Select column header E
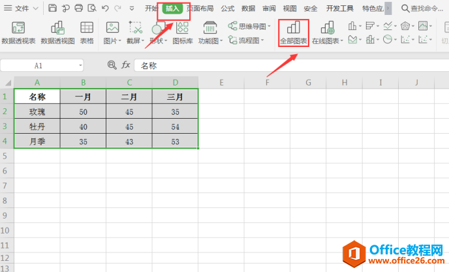 click(221, 83)
